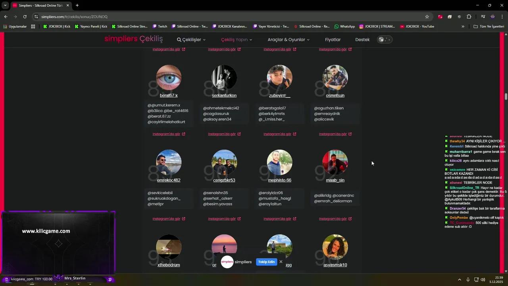Viewport: 508px width, 286px height.
Task: Open xthebodrum username link
Action: point(169,265)
